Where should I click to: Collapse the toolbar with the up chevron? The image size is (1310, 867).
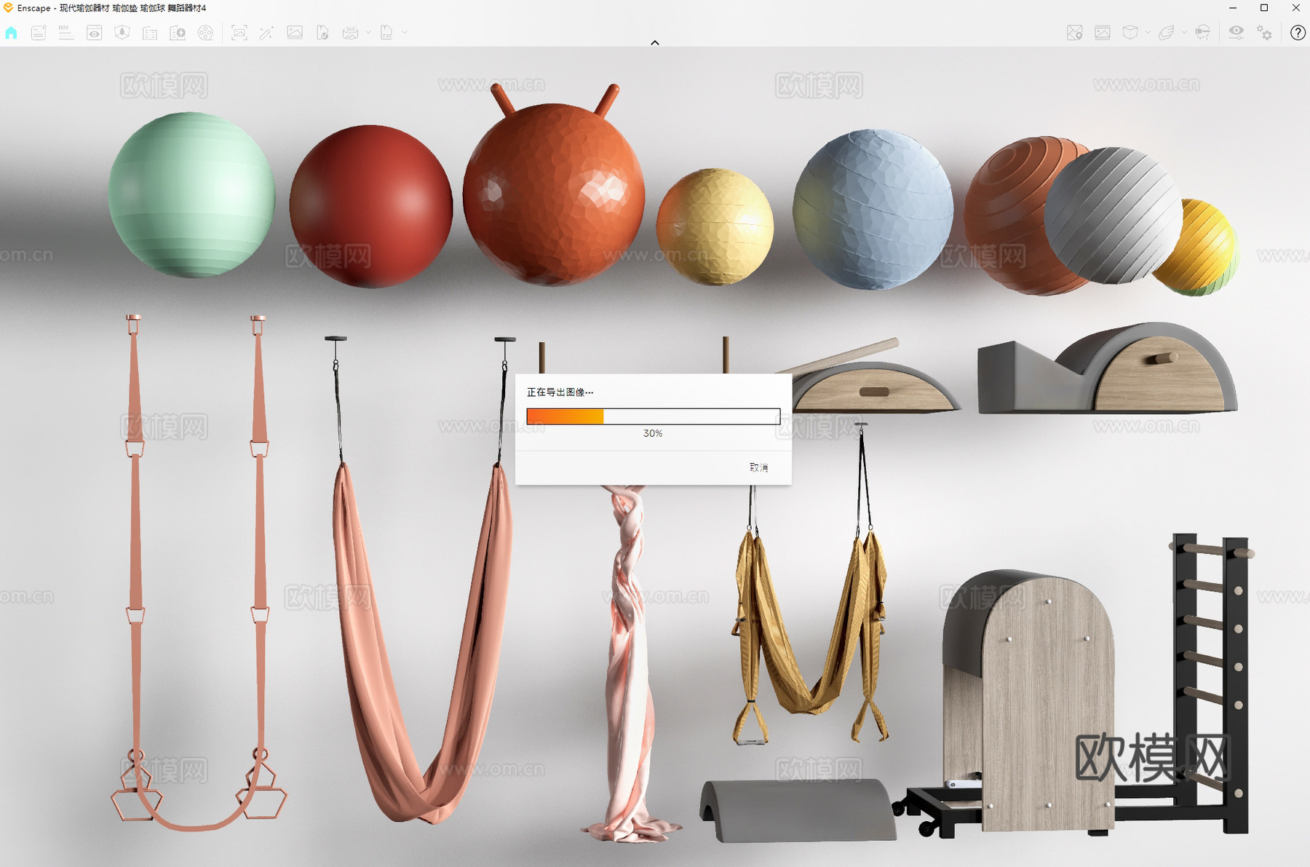click(655, 43)
